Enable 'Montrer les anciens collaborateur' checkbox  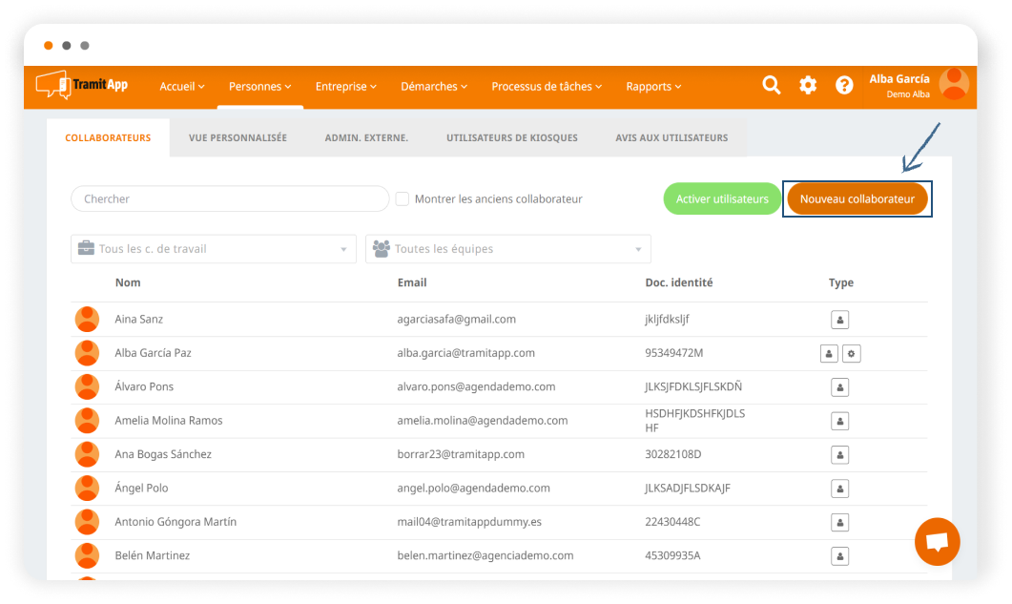403,199
